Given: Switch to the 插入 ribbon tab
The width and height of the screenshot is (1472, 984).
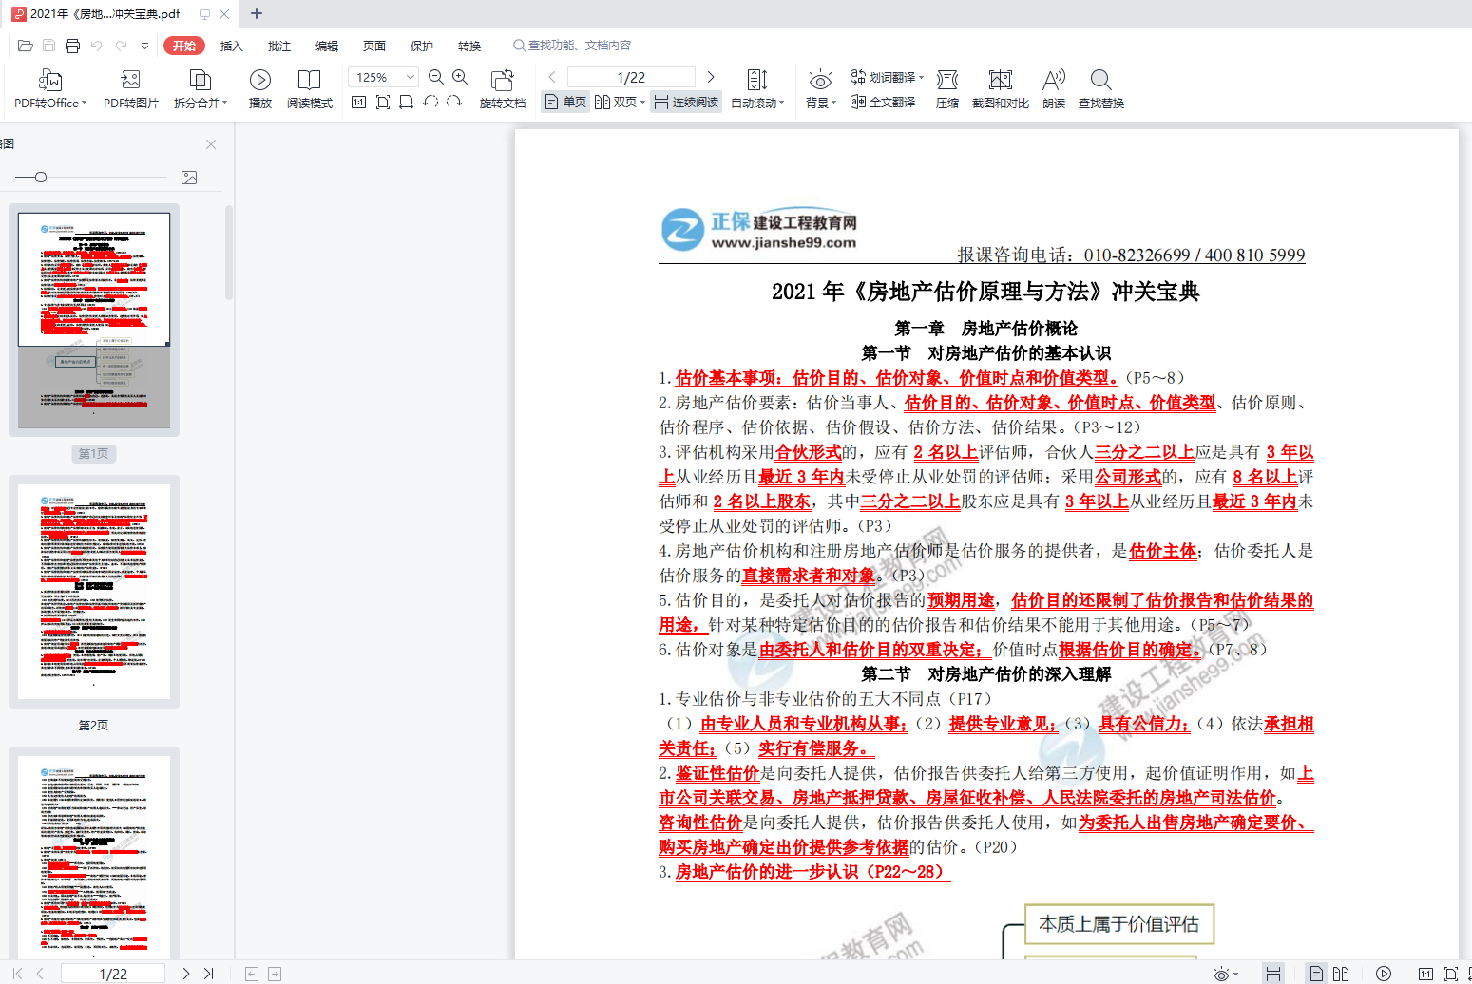Looking at the screenshot, I should click(x=230, y=45).
